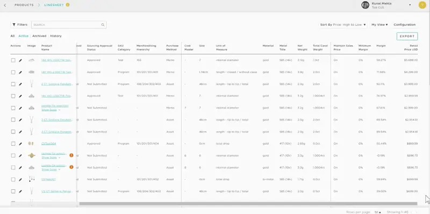
Task: Open Configuration
Action: click(405, 25)
